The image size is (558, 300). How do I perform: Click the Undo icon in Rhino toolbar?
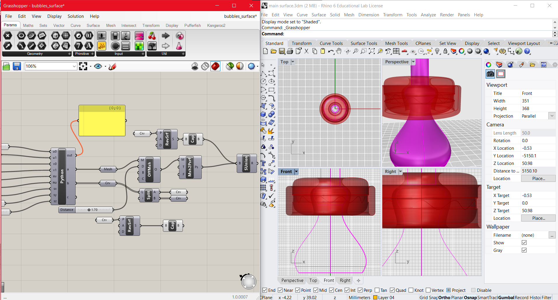(x=331, y=51)
